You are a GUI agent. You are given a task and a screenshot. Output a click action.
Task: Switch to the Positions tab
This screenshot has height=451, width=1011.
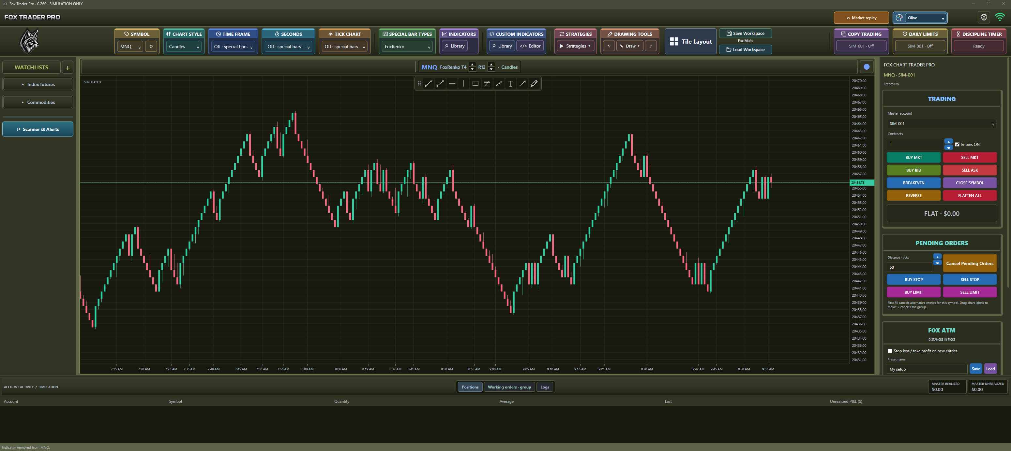pos(470,387)
